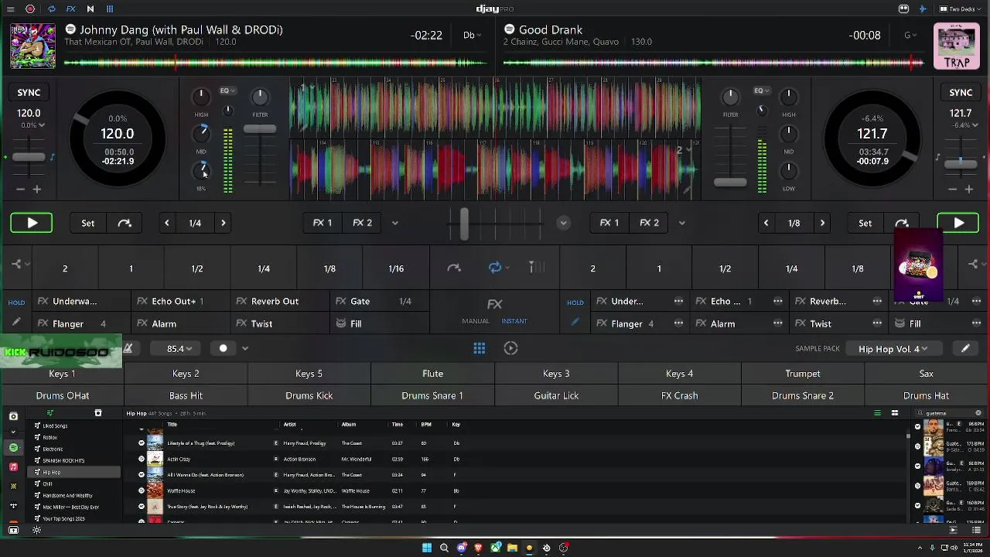Screen dimensions: 990x557
Task: Open the sampler grid icon
Action: pos(480,348)
